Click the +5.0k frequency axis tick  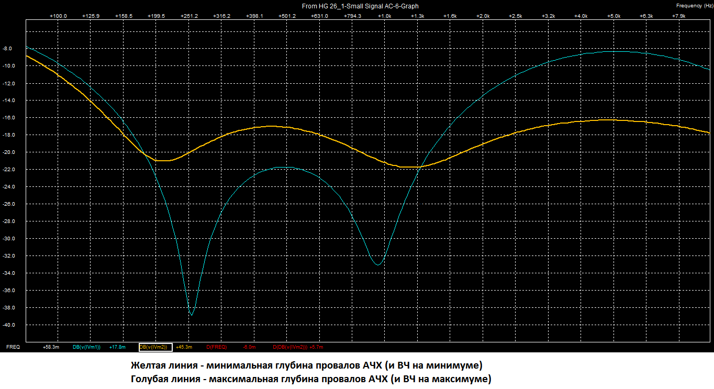click(x=613, y=16)
